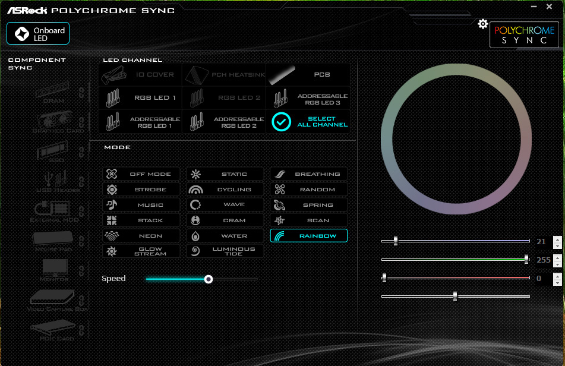
Task: Select Mouse Pad in Component Sync
Action: click(53, 242)
